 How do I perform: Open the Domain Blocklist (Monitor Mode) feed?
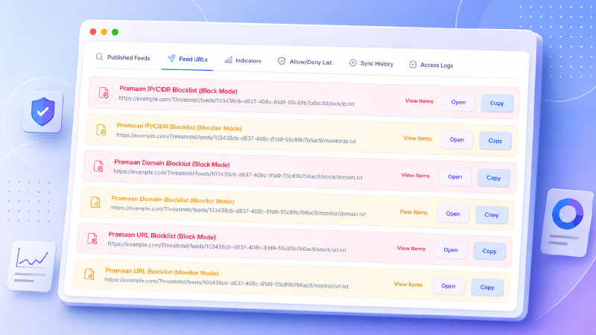coord(453,214)
